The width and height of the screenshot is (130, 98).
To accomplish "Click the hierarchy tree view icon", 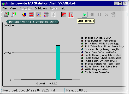I will click(54, 15).
